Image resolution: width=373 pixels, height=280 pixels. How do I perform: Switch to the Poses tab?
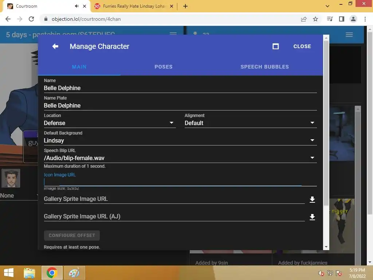coord(164,67)
